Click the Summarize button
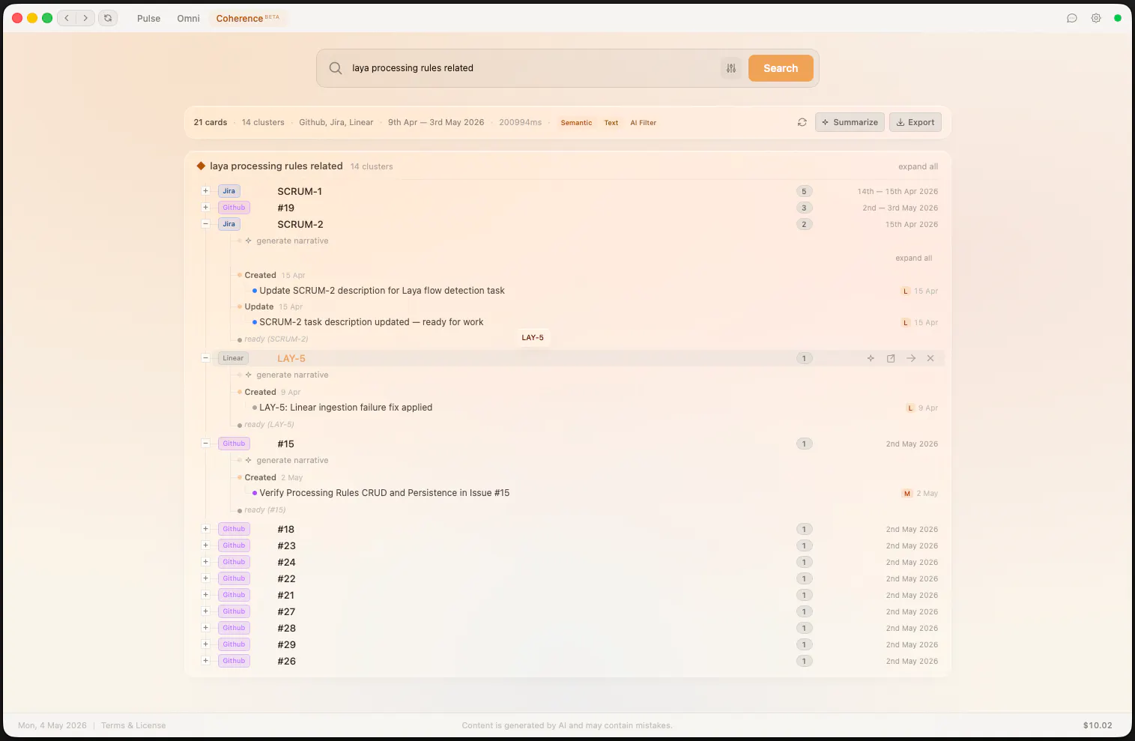Screen dimensions: 1135x741 coord(850,122)
